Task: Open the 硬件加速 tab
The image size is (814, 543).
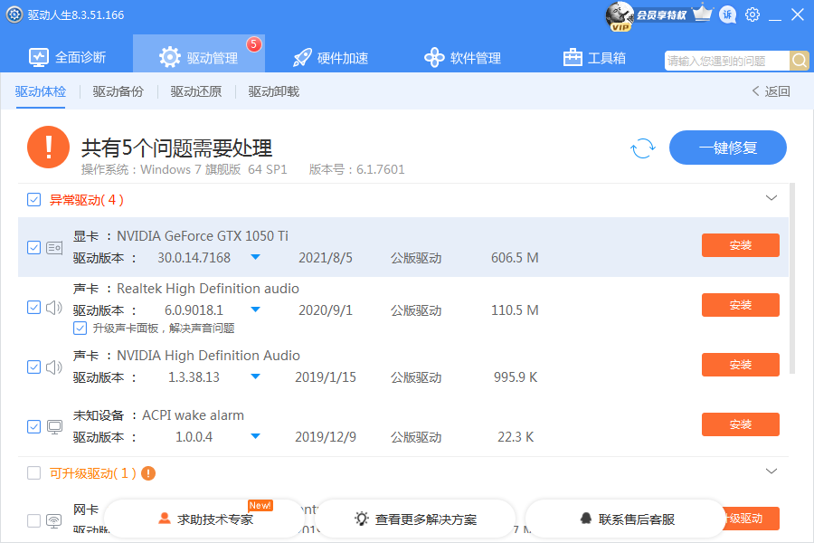Action: tap(331, 58)
